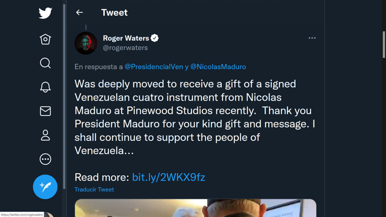Open the @NicolasMaduro mention
Viewport: 386px width, 217px height.
(218, 67)
